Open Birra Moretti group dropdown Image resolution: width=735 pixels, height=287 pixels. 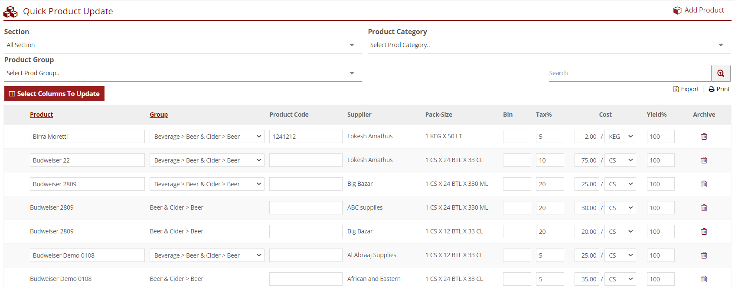pos(207,137)
